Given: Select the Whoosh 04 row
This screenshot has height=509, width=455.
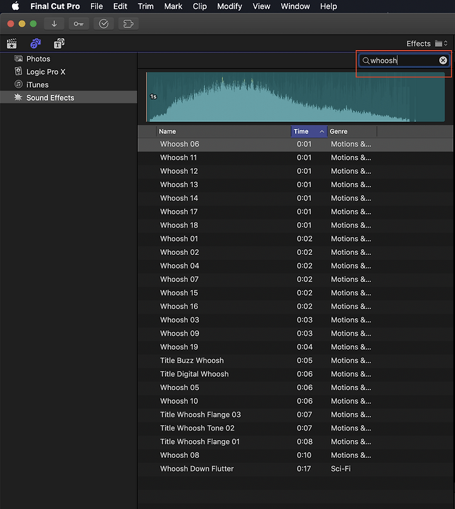Looking at the screenshot, I should 295,266.
